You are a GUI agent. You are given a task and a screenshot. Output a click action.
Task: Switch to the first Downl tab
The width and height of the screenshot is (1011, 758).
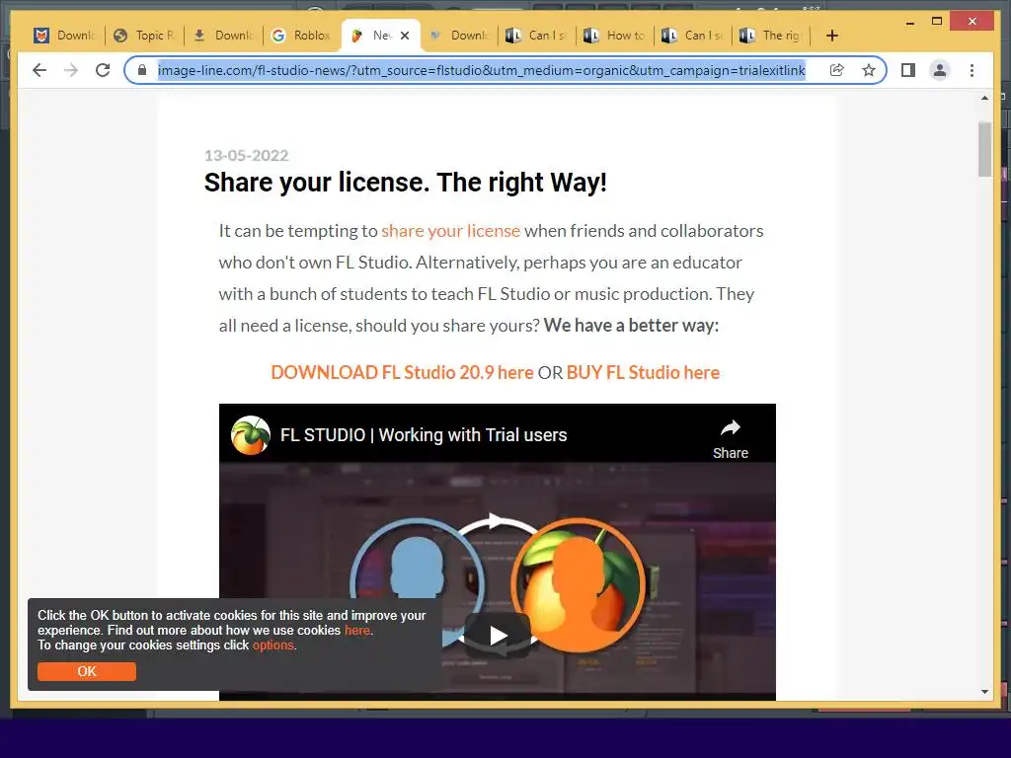[x=65, y=36]
